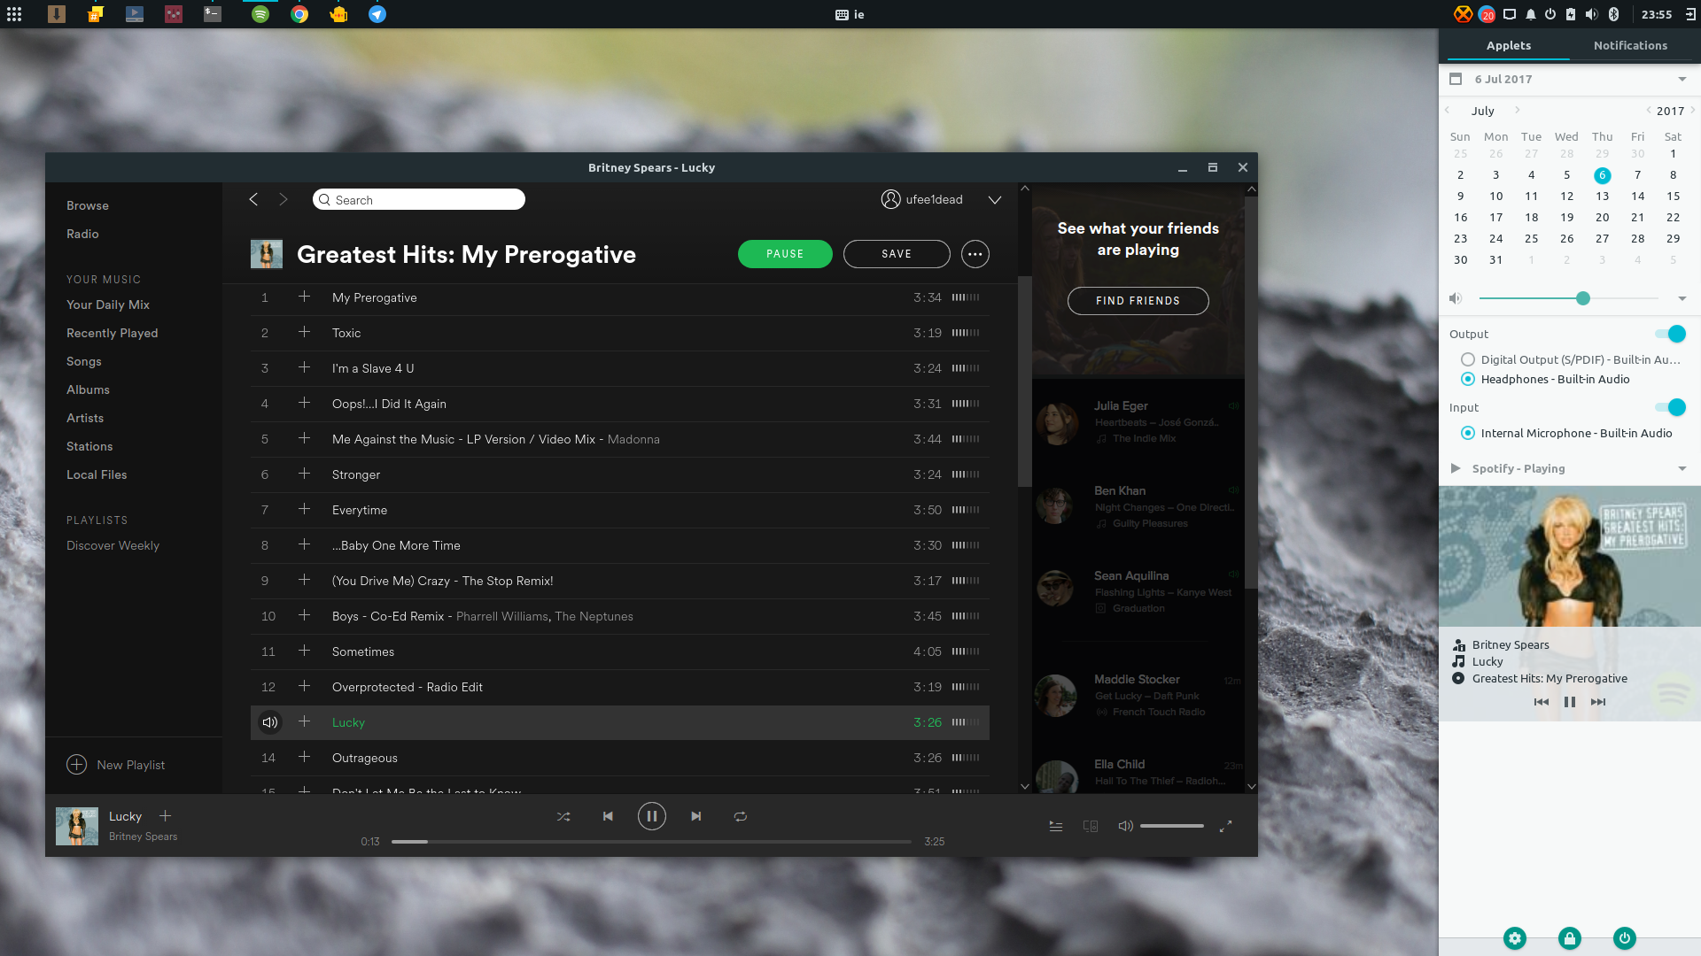Go to the previous month

1448,111
